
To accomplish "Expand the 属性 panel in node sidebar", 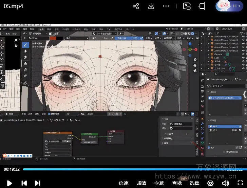I will (166, 143).
